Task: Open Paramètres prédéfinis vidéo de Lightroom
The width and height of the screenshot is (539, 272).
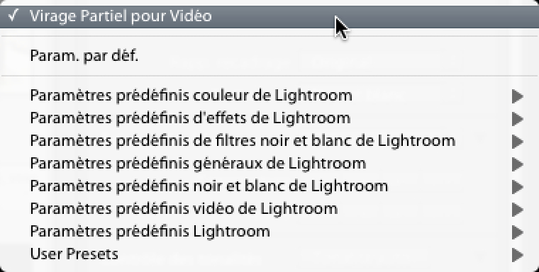Action: (269, 209)
